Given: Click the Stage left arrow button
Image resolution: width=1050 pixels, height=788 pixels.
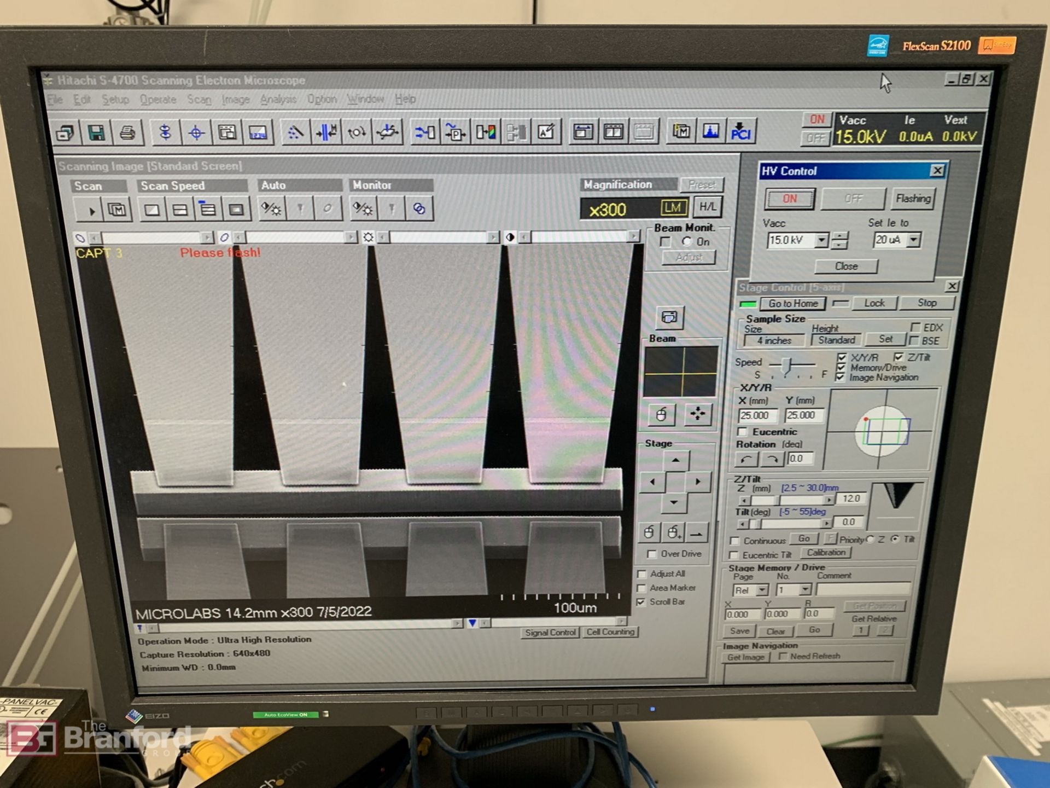Looking at the screenshot, I should 652,482.
